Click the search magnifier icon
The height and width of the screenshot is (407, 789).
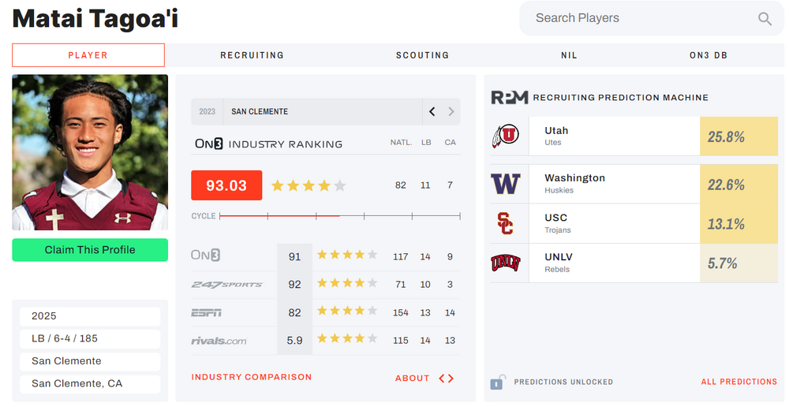click(765, 19)
